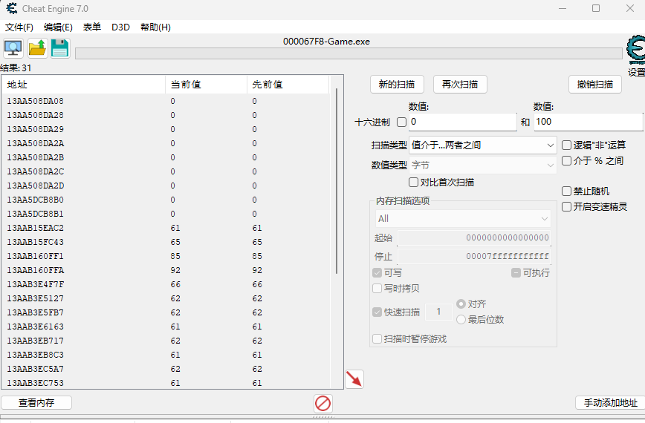Select address row 13AAB15FC43
The height and width of the screenshot is (423, 645).
pyautogui.click(x=166, y=242)
